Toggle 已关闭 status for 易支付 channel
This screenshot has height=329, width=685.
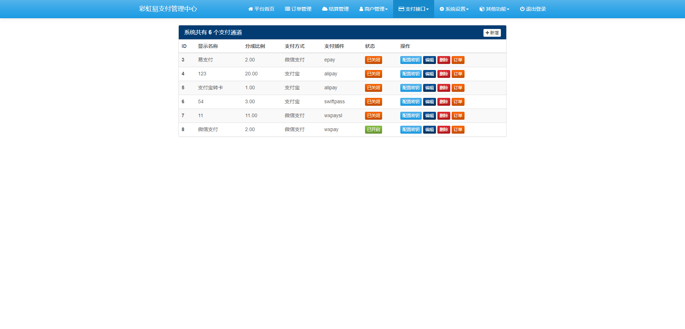[x=373, y=60]
